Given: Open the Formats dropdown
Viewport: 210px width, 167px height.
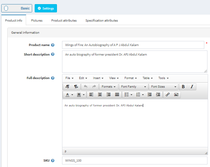Looking at the screenshot, I should [108, 87].
